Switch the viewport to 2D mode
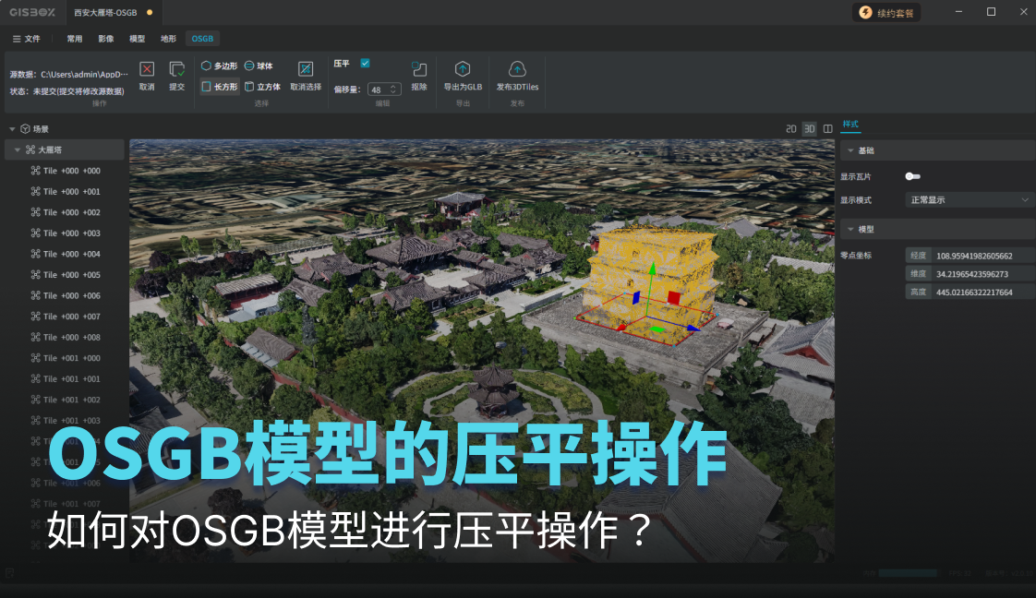 point(790,128)
